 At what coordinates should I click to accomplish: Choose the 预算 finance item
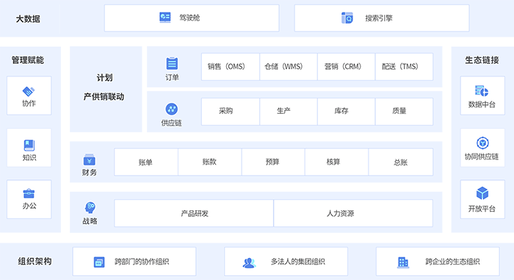tap(273, 162)
